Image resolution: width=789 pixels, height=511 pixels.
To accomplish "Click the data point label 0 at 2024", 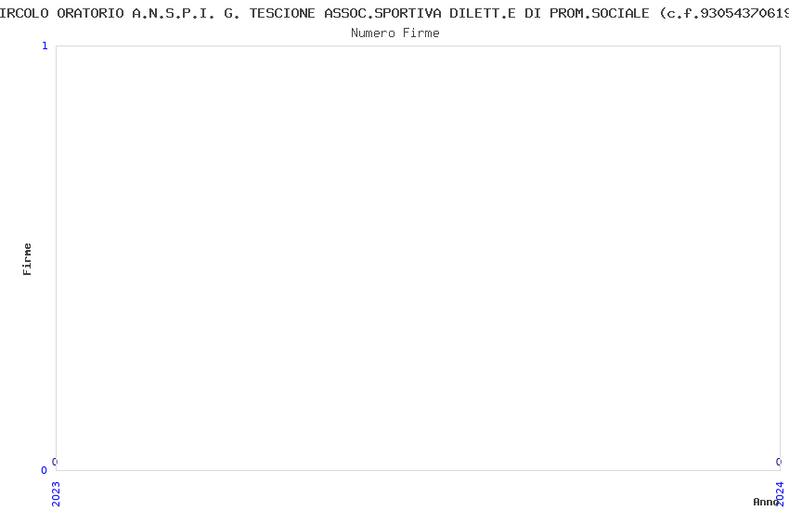I will tap(779, 462).
